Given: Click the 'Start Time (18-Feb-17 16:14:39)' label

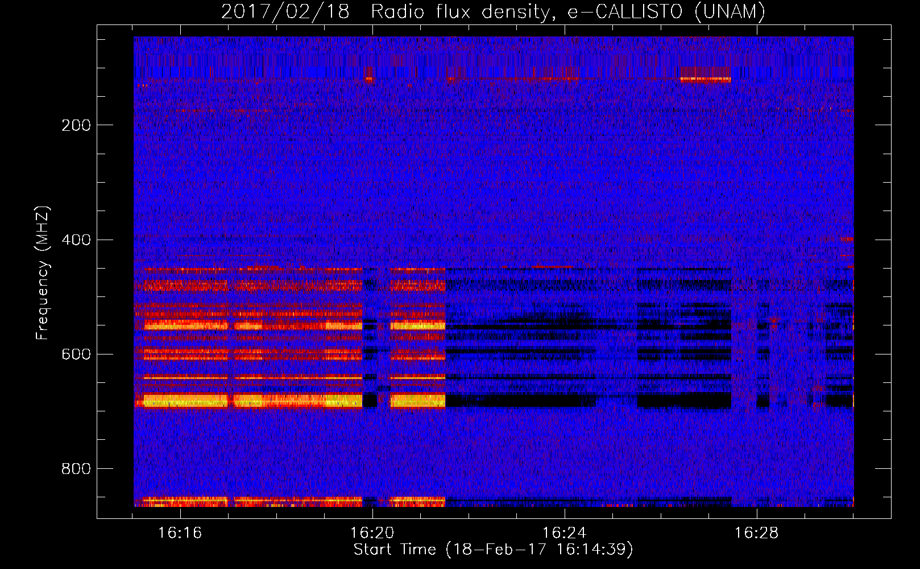Looking at the screenshot, I should pos(493,550).
